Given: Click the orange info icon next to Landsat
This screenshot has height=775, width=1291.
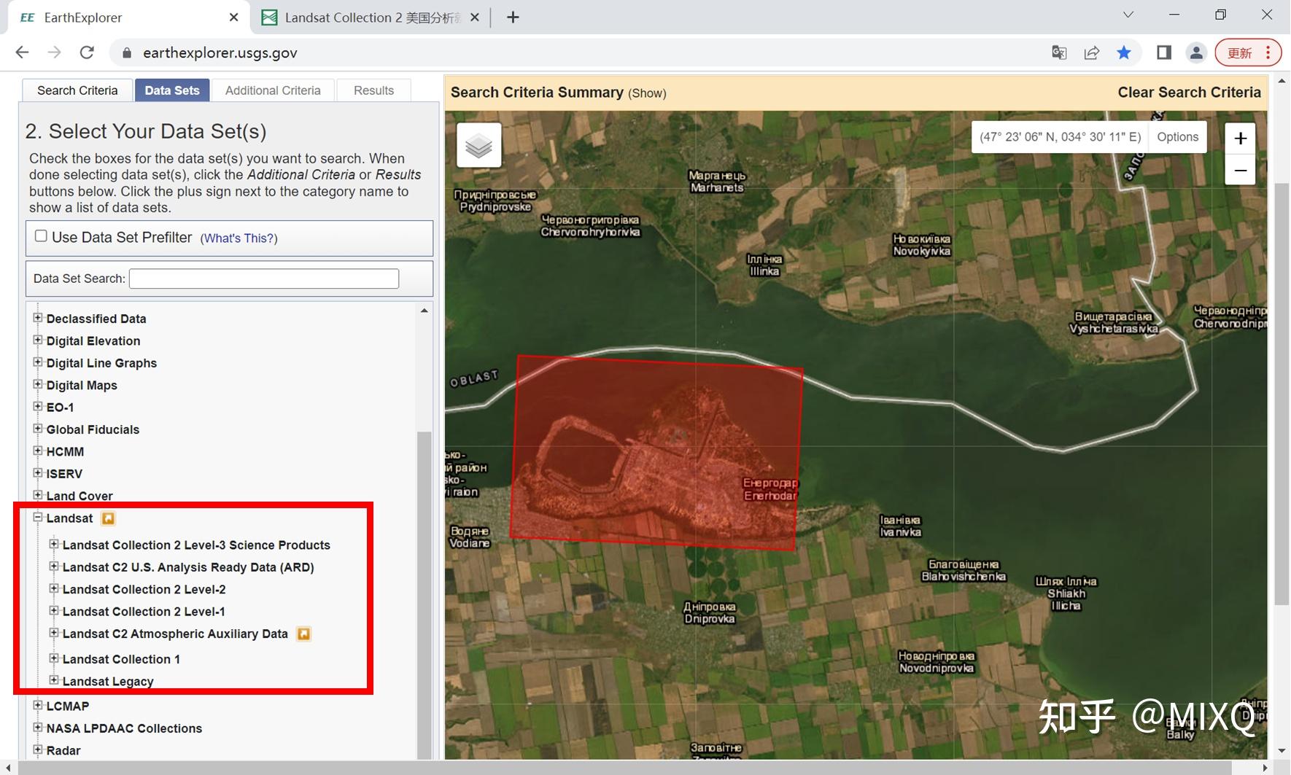Looking at the screenshot, I should pyautogui.click(x=108, y=518).
